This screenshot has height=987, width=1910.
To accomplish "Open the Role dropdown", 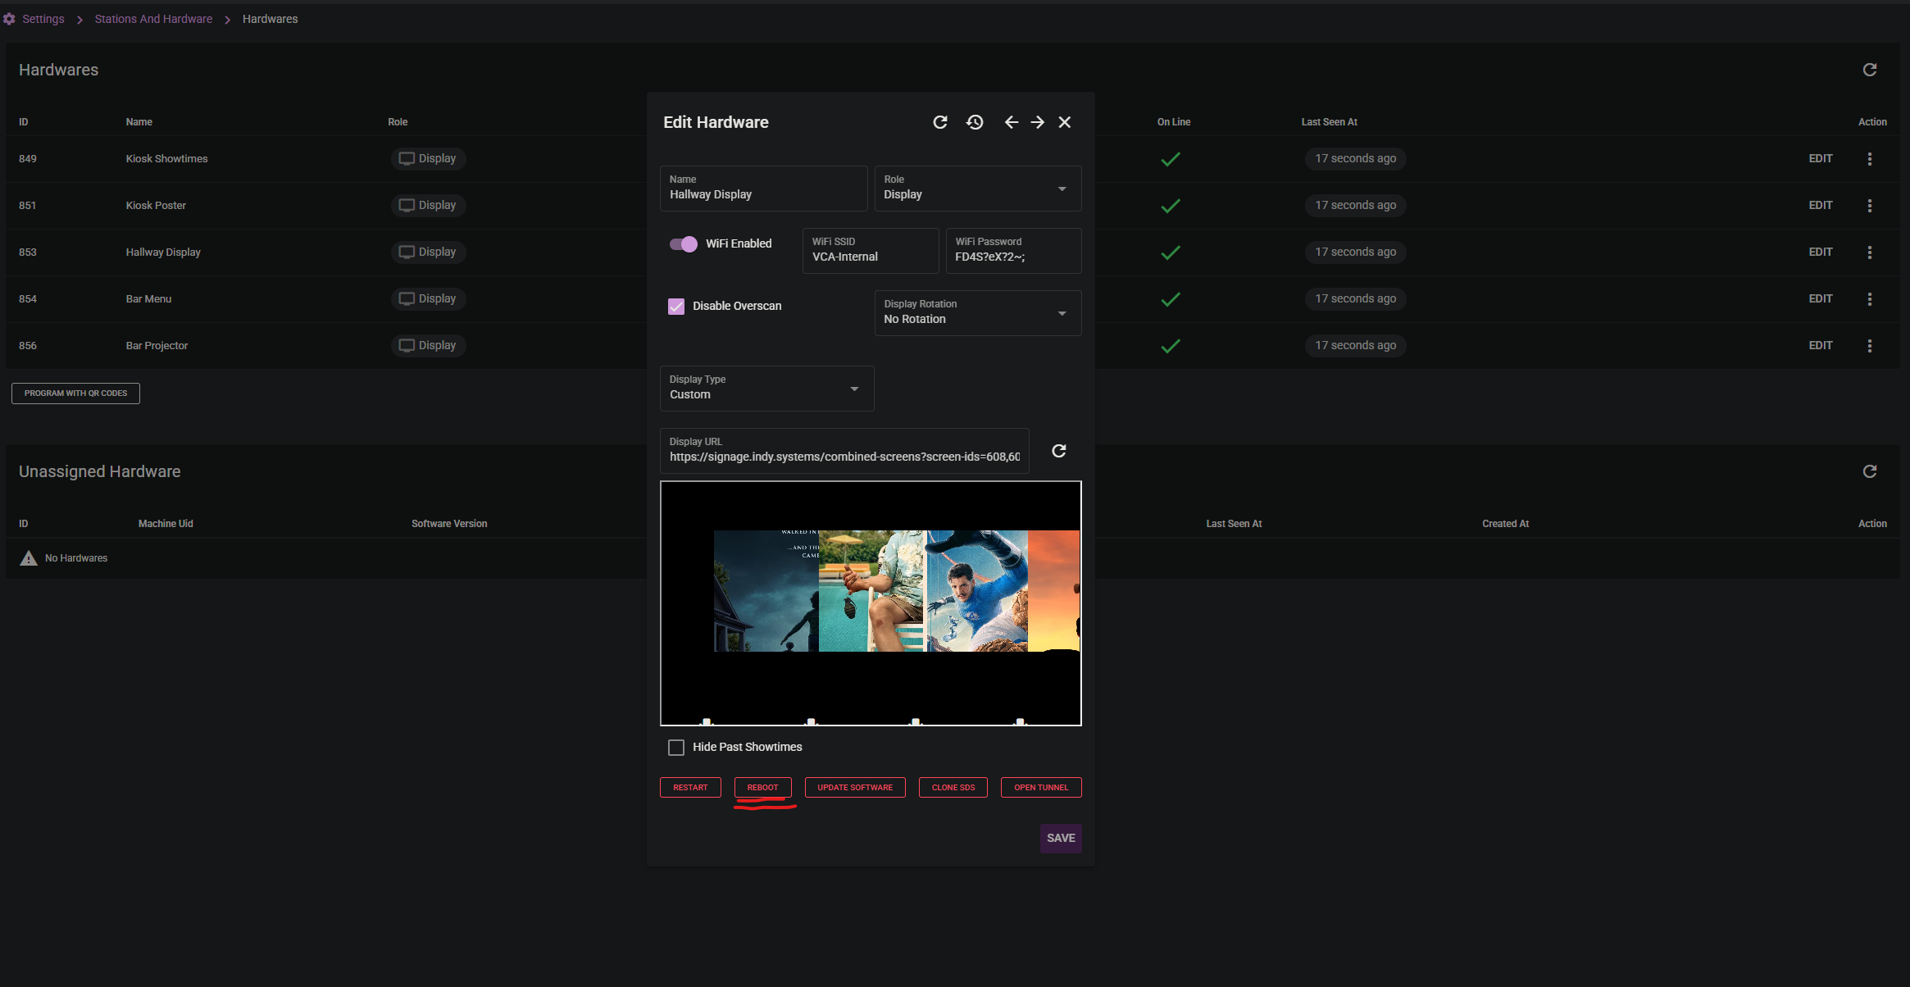I will tap(977, 189).
